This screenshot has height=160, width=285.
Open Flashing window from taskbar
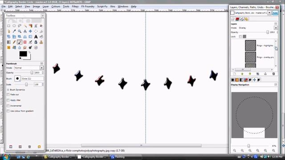[x=126, y=157]
